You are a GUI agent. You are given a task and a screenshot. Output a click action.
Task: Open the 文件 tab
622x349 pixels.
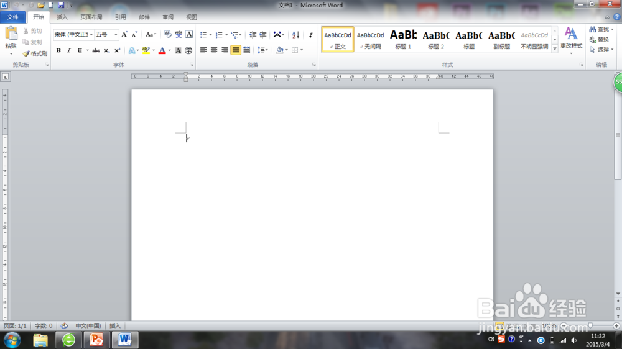[12, 17]
